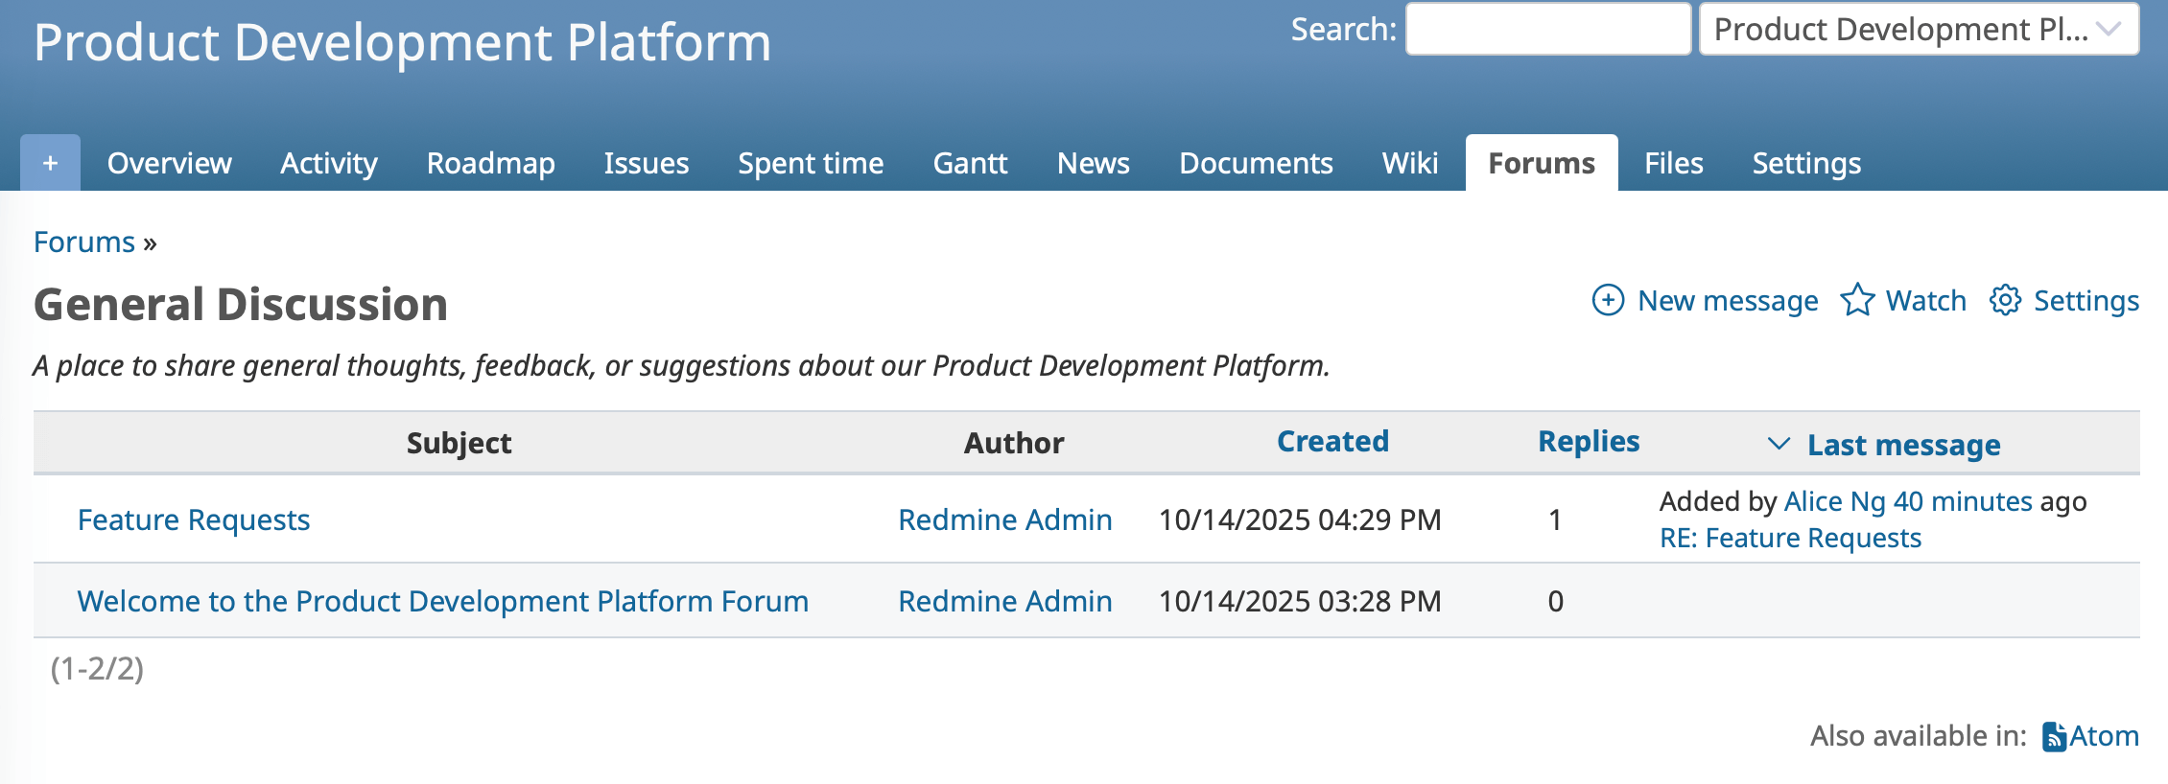Click the New message plus icon
2168x784 pixels.
[1608, 300]
